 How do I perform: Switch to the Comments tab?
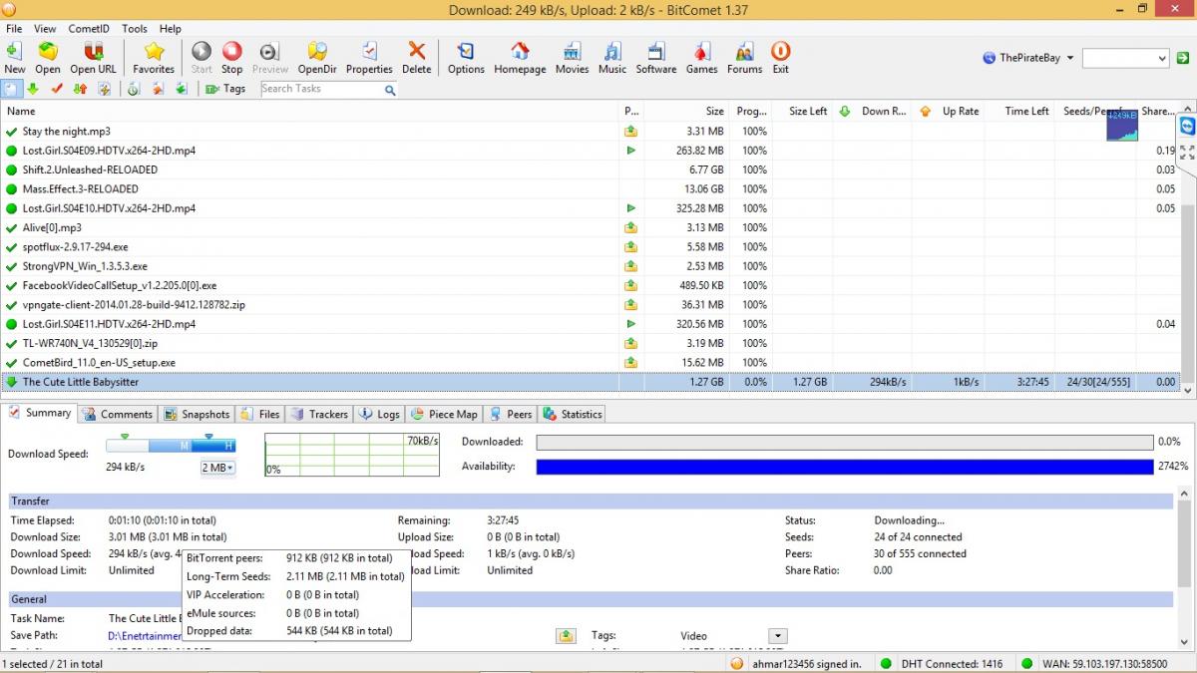(118, 414)
